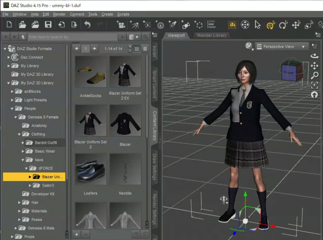Switch thumbnails to grid view
The width and height of the screenshot is (323, 240).
point(137,49)
